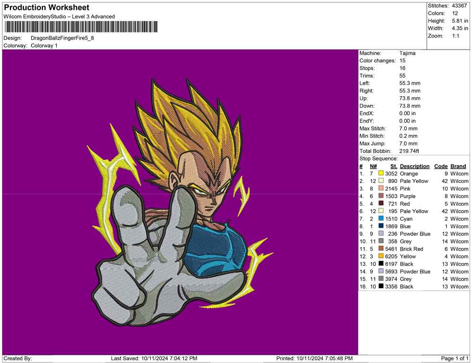
Task: Click the Tajima machine value
Action: tap(407, 53)
